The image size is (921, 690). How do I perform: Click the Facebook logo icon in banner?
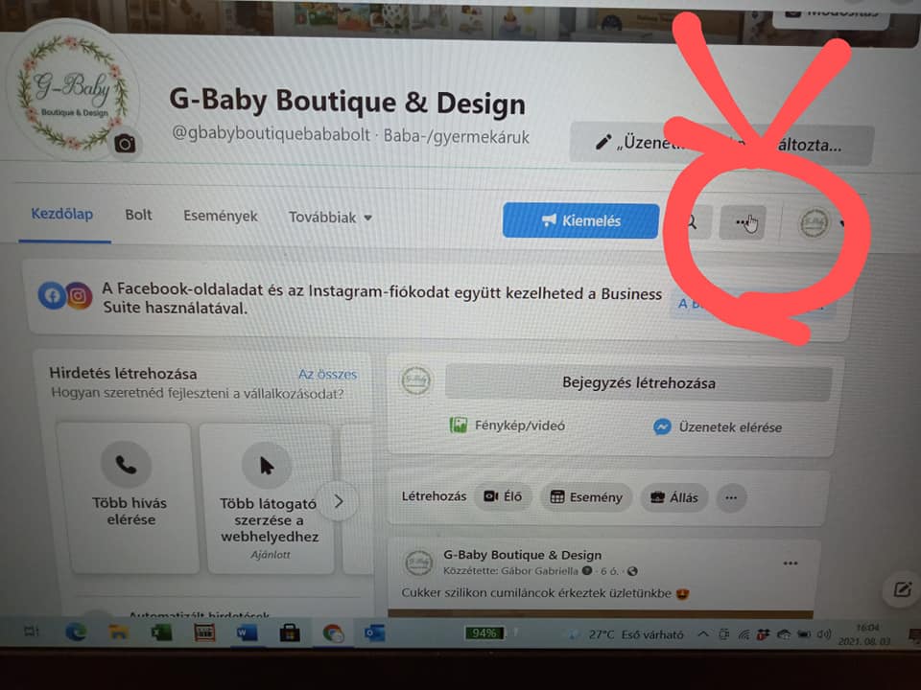coord(52,295)
